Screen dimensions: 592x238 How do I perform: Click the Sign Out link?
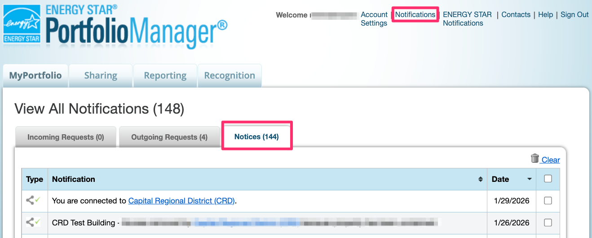[574, 14]
